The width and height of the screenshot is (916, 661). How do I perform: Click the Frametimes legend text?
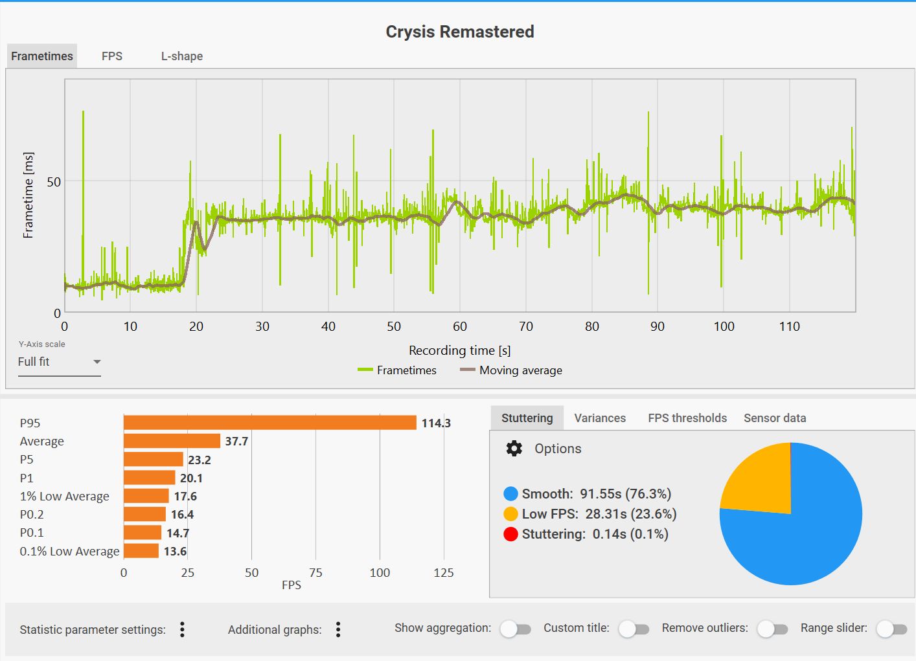pos(407,370)
